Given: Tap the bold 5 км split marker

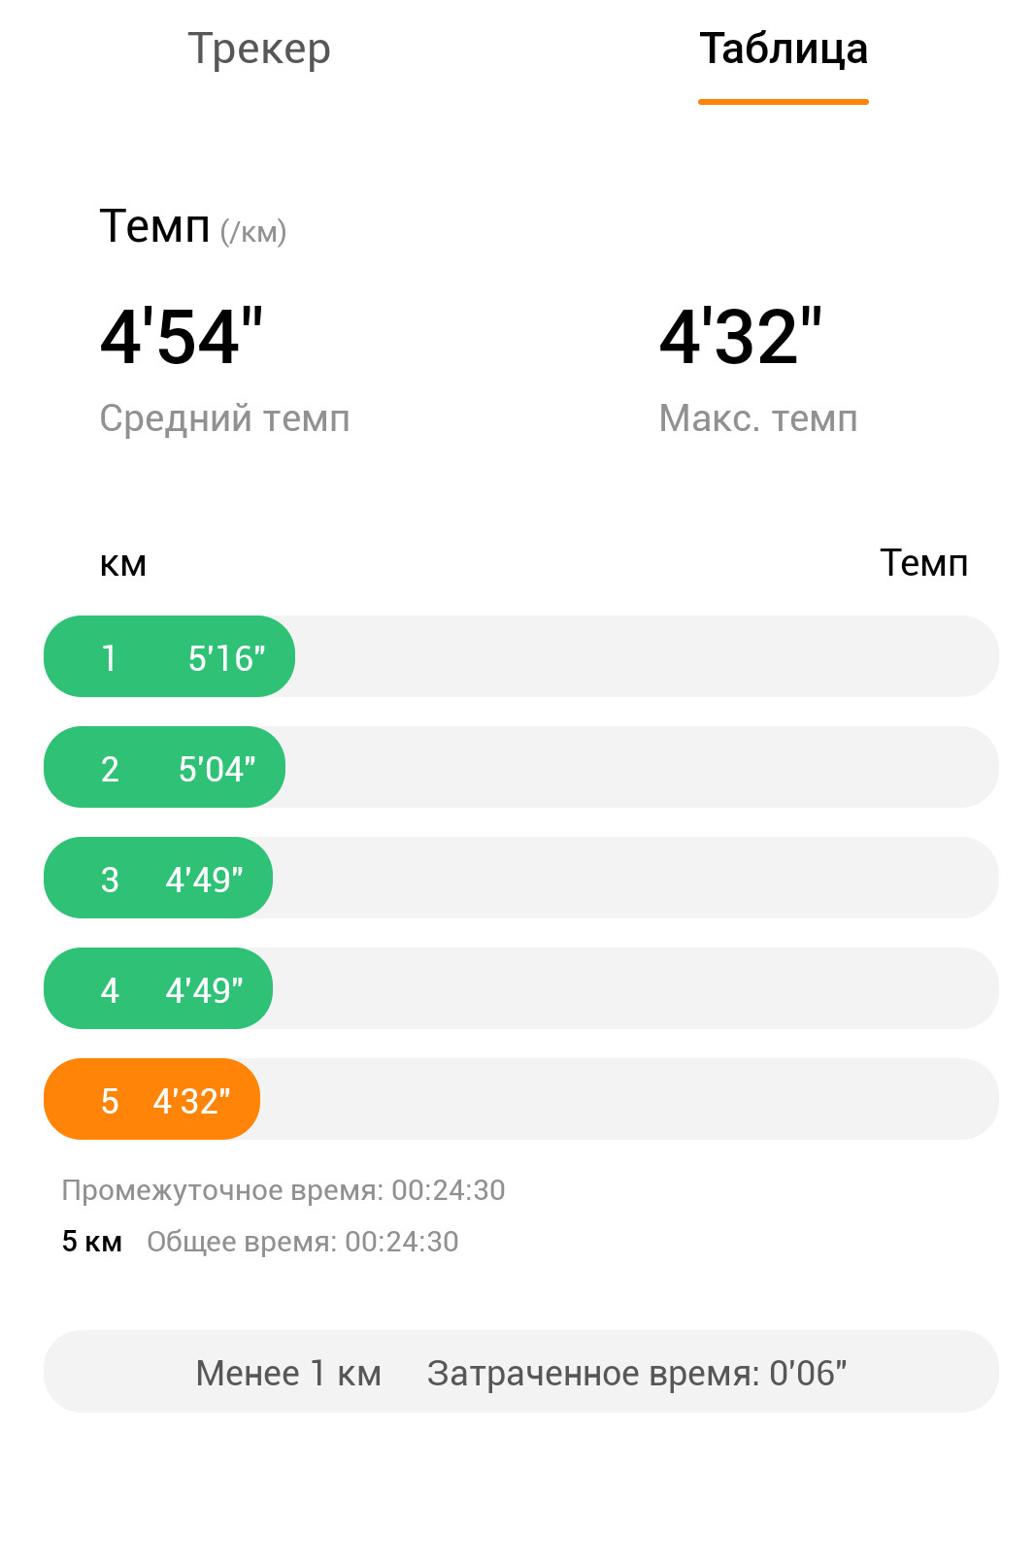Looking at the screenshot, I should tap(92, 1242).
